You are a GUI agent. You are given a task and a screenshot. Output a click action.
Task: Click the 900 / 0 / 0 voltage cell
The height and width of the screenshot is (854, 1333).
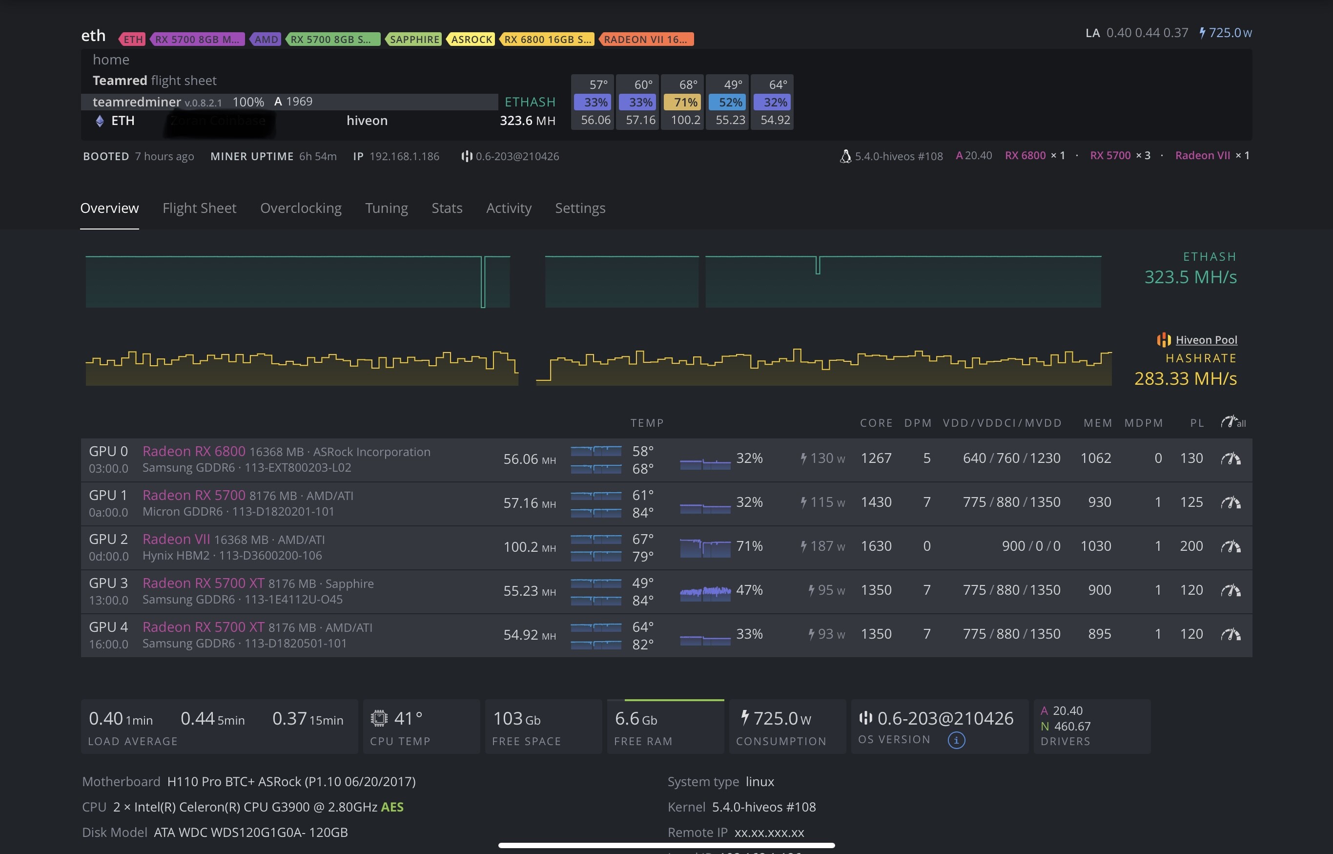(x=1031, y=546)
